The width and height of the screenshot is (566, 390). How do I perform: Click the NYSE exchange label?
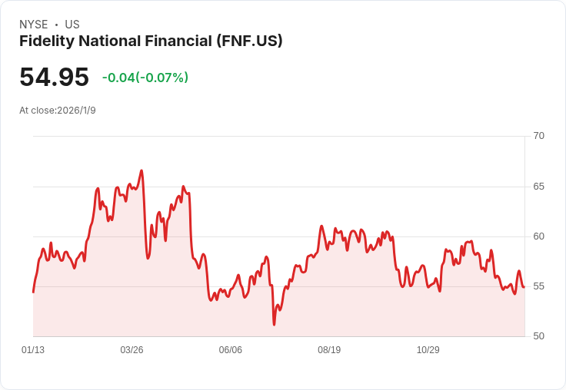(34, 25)
